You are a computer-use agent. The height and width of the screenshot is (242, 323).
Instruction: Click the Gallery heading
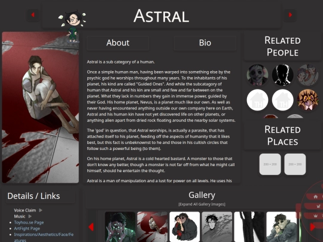202,195
